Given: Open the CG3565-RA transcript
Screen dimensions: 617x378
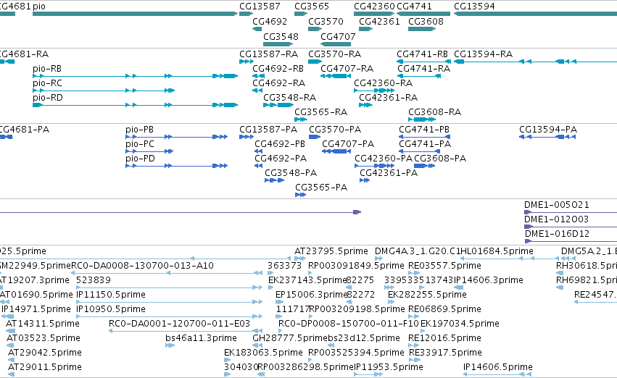Looking at the screenshot, I should pyautogui.click(x=301, y=119).
